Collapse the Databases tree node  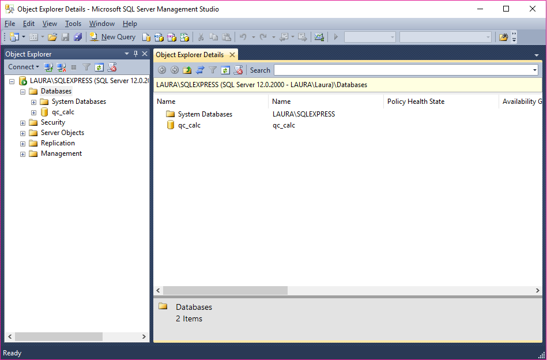coord(22,92)
